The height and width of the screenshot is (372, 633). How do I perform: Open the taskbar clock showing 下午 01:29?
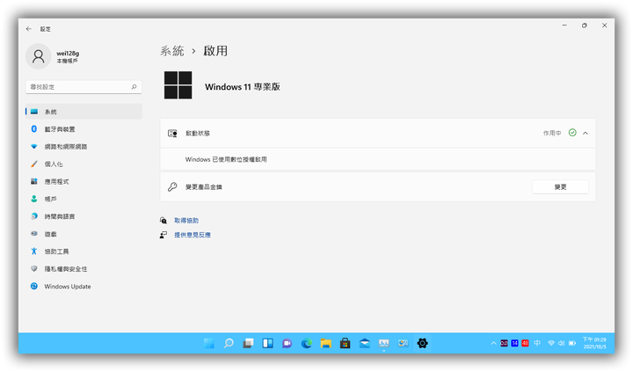[x=594, y=343]
